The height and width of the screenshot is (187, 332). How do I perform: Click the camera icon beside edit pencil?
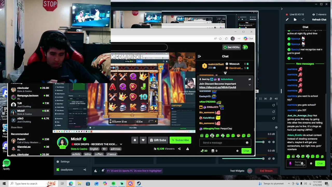295,19
